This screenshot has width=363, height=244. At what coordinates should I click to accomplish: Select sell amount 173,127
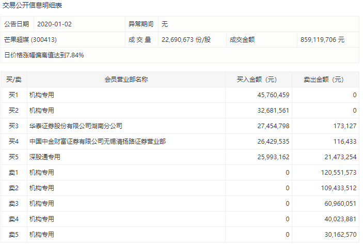pyautogui.click(x=345, y=126)
